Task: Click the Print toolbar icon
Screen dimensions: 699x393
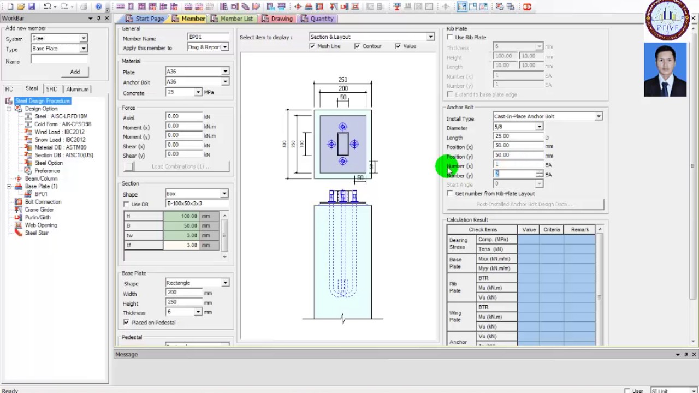Action: pos(84,7)
